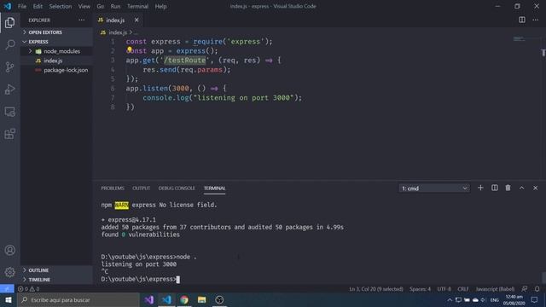Click the lightbulb quick fix icon
Screen dimensions: 546x307
click(130, 49)
